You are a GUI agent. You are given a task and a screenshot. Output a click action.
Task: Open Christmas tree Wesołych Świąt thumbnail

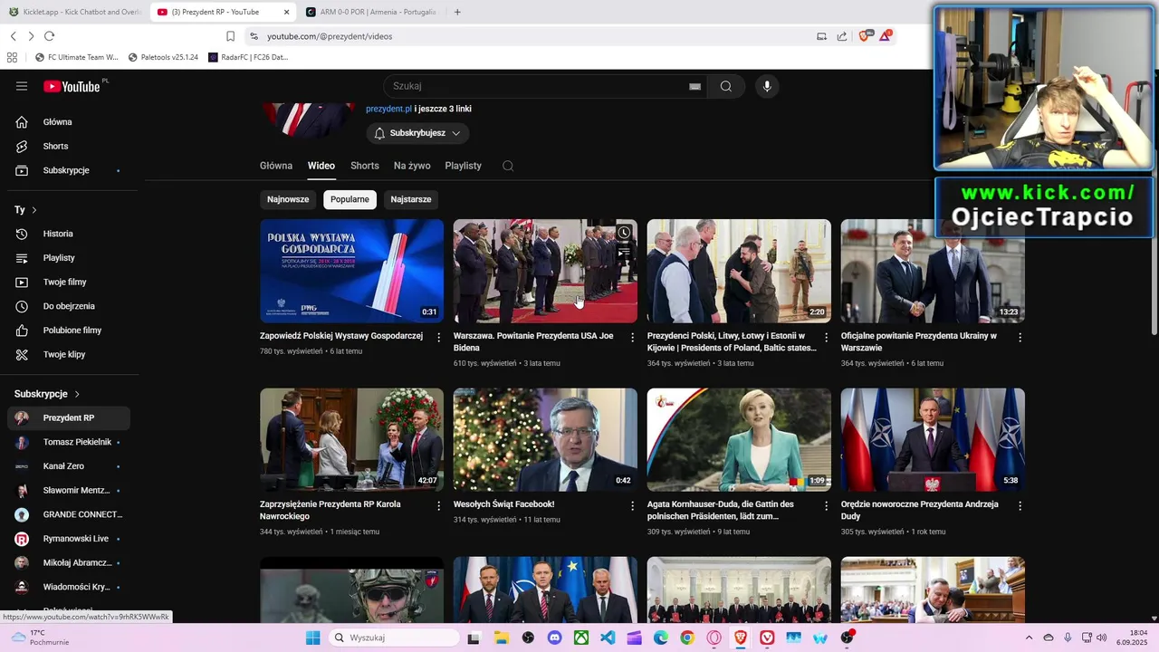coord(545,440)
